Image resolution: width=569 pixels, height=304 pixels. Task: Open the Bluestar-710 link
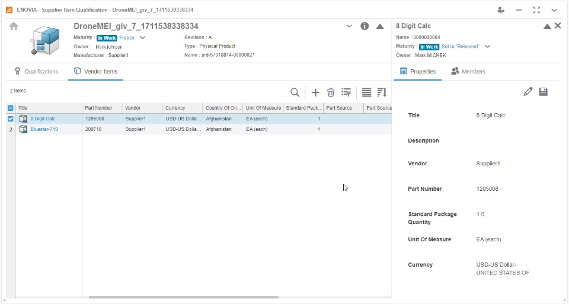click(44, 129)
